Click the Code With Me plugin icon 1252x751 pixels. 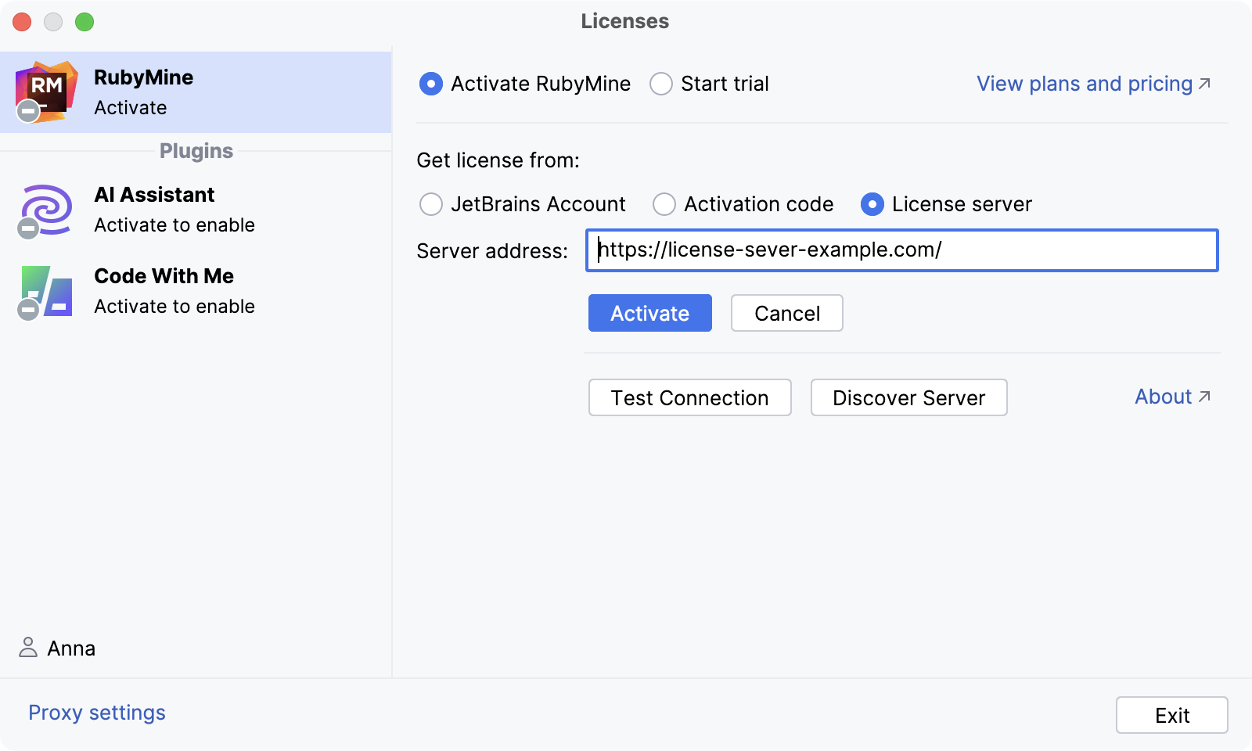coord(45,291)
